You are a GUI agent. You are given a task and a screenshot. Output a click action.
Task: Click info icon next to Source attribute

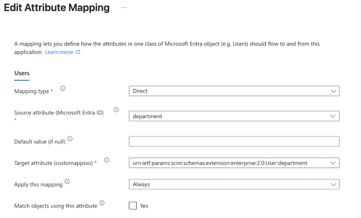(x=116, y=110)
